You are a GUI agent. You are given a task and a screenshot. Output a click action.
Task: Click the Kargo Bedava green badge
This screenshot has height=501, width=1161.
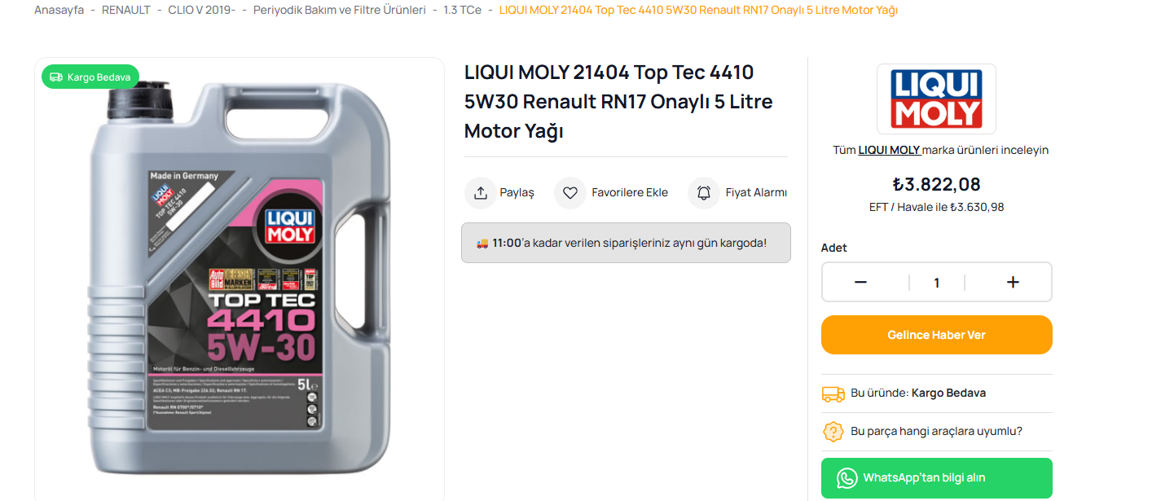(x=90, y=77)
